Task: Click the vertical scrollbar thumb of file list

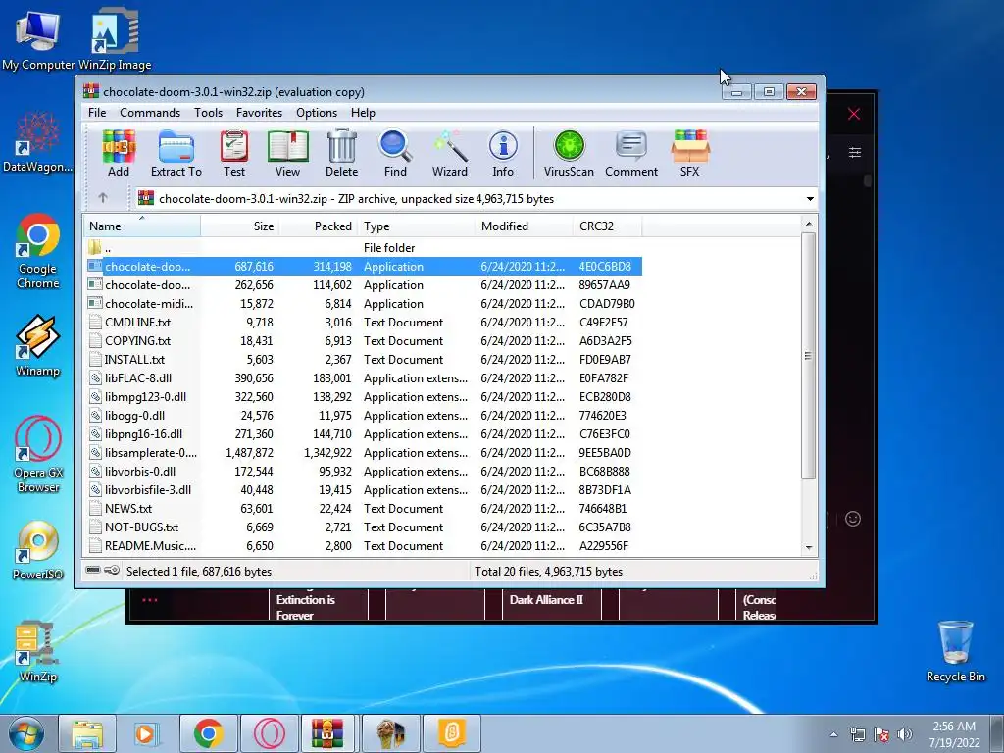Action: [x=808, y=355]
